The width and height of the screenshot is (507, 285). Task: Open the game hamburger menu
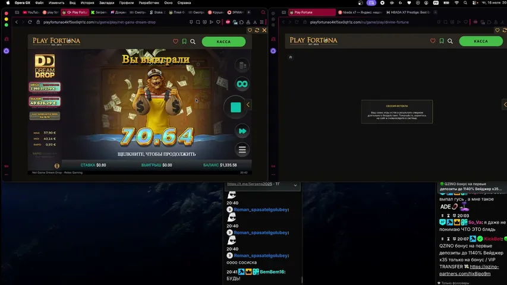[x=242, y=150]
